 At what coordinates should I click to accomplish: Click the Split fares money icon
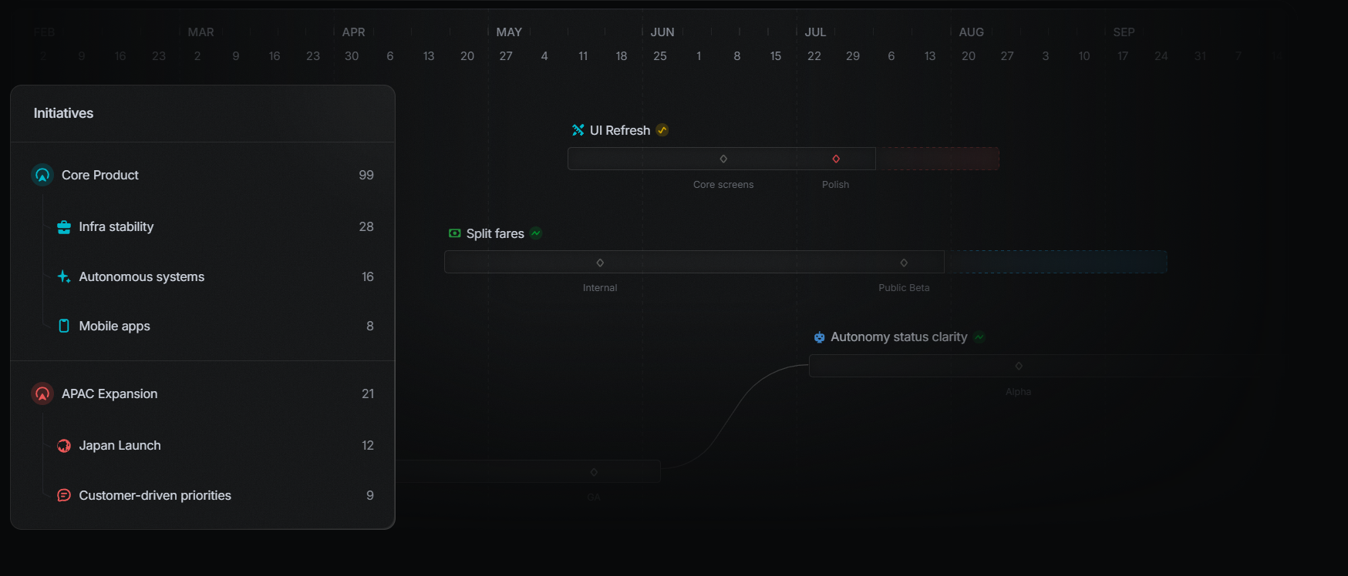click(455, 233)
